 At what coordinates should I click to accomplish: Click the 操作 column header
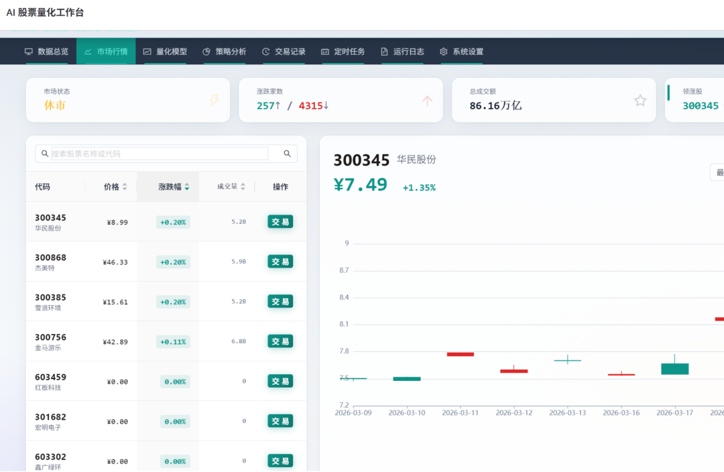(280, 186)
